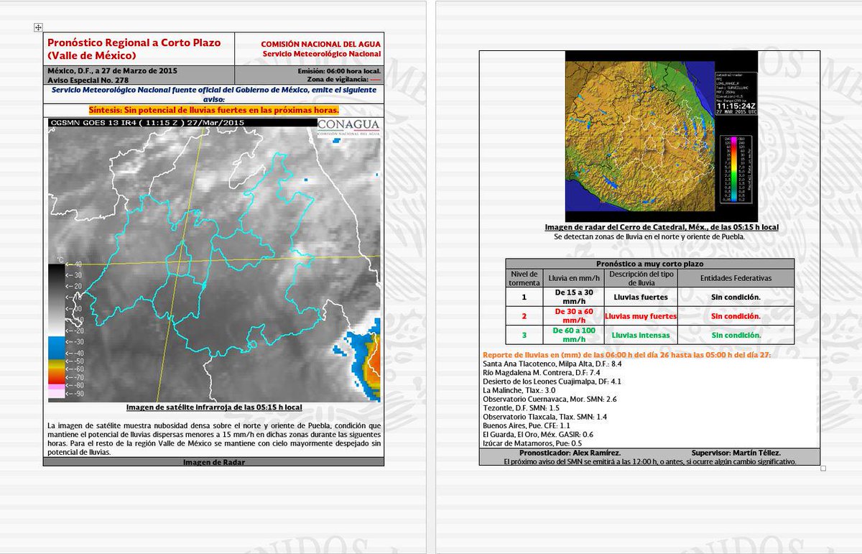This screenshot has width=862, height=554.
Task: Select the CONAGUA logo in the satellite image
Action: [348, 128]
